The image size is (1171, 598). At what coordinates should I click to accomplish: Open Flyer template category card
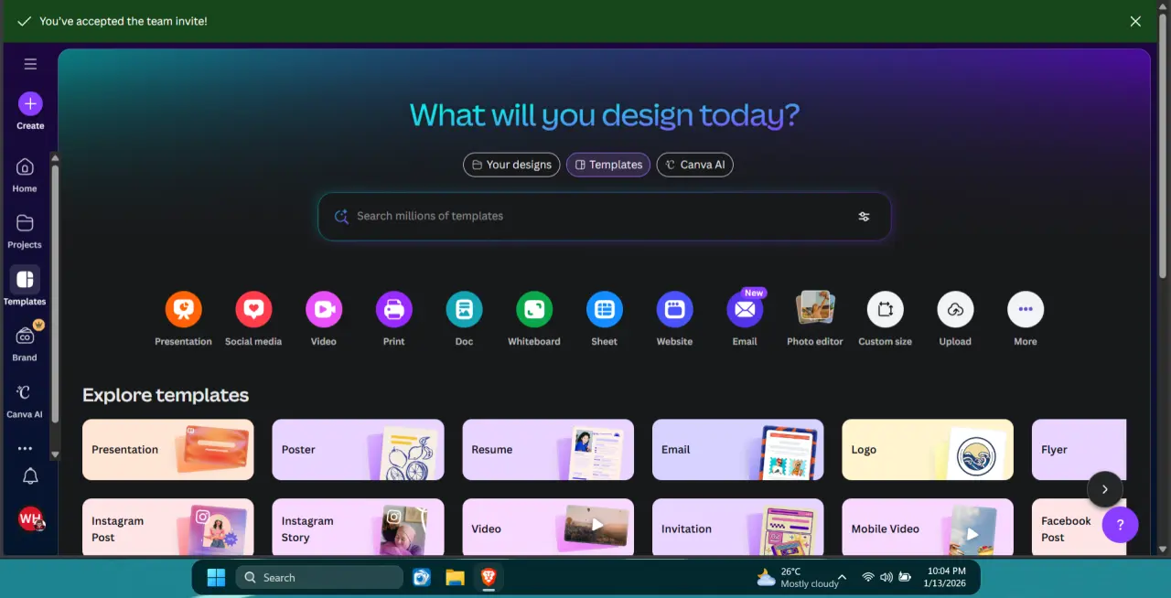click(x=1079, y=450)
